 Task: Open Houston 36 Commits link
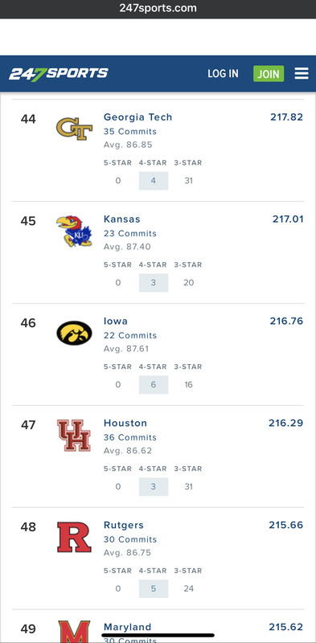coord(130,437)
